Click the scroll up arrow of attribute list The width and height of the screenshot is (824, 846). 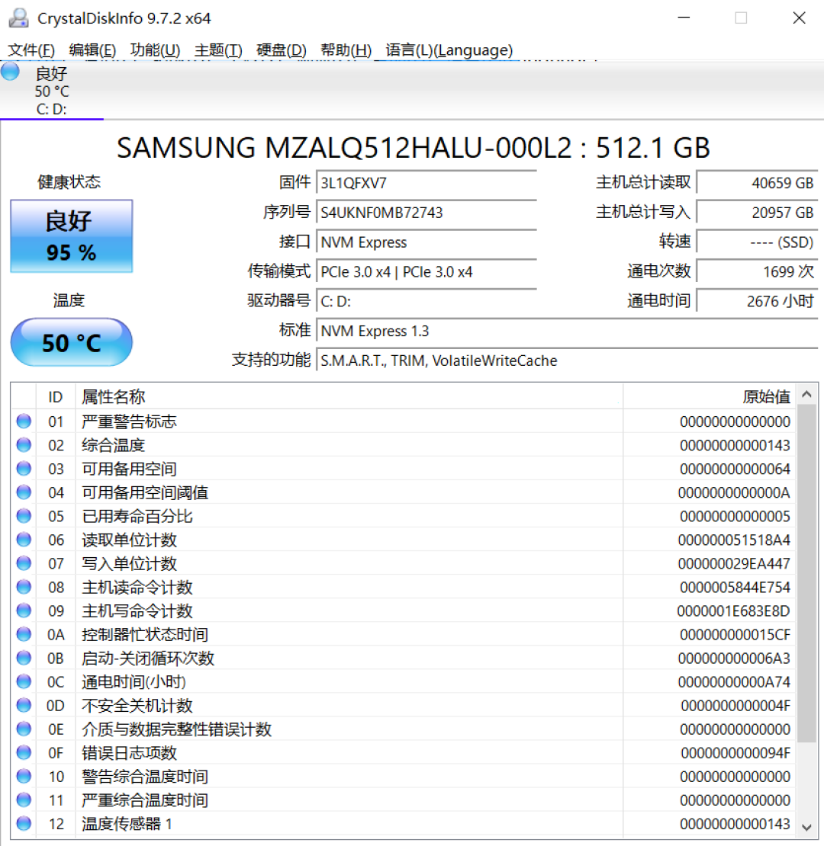click(806, 394)
